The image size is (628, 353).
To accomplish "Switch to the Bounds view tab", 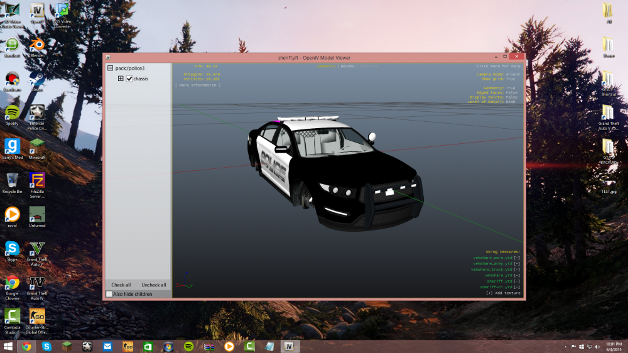I will coord(348,65).
